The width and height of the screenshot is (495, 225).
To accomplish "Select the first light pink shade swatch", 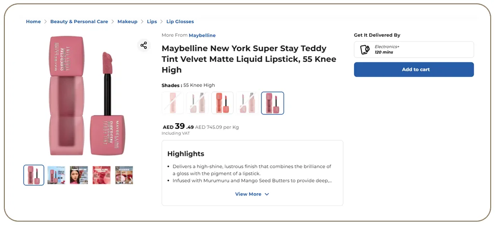I will tap(173, 103).
